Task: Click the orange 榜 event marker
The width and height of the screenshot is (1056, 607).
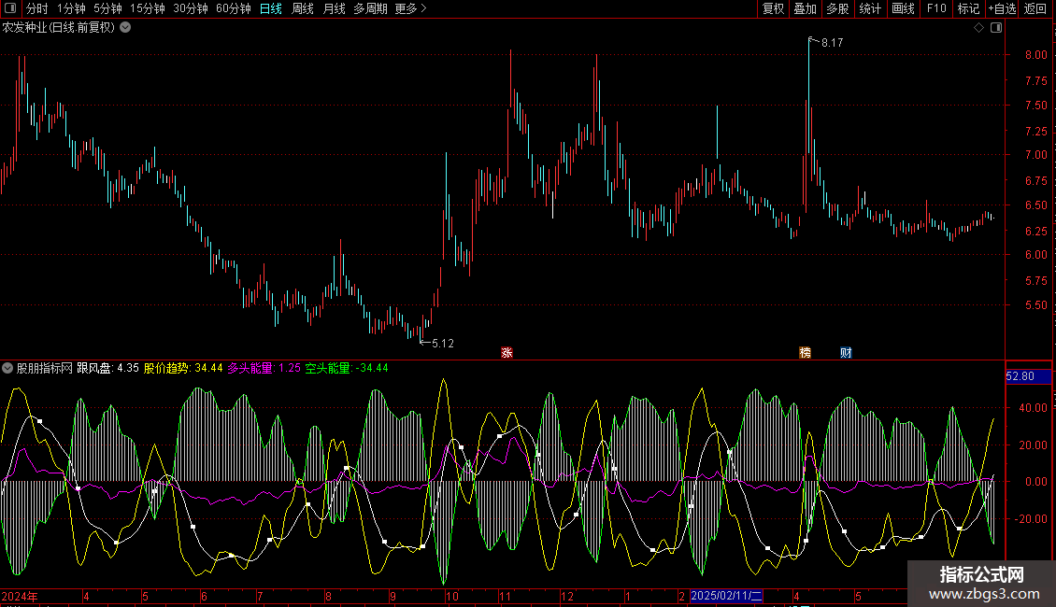Action: [805, 353]
